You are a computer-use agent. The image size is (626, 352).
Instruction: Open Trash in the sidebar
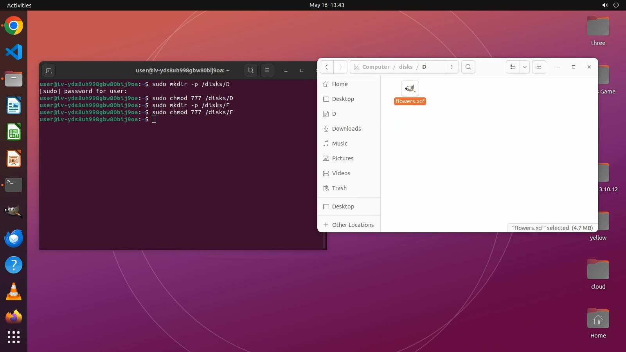[339, 188]
